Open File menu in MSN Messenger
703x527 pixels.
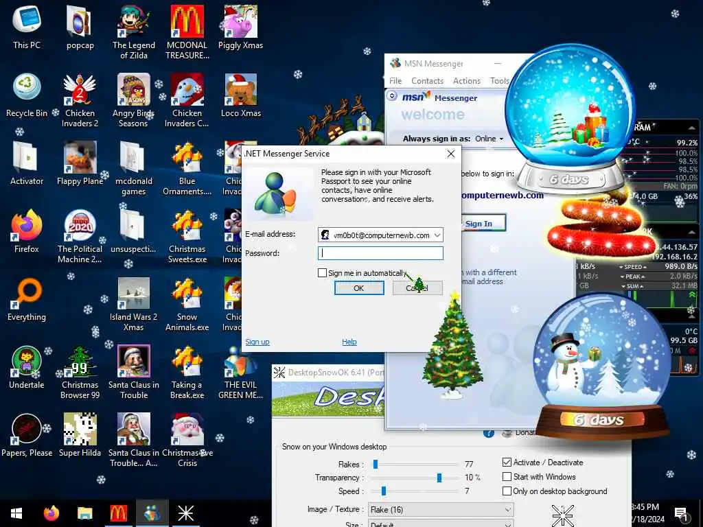[395, 81]
